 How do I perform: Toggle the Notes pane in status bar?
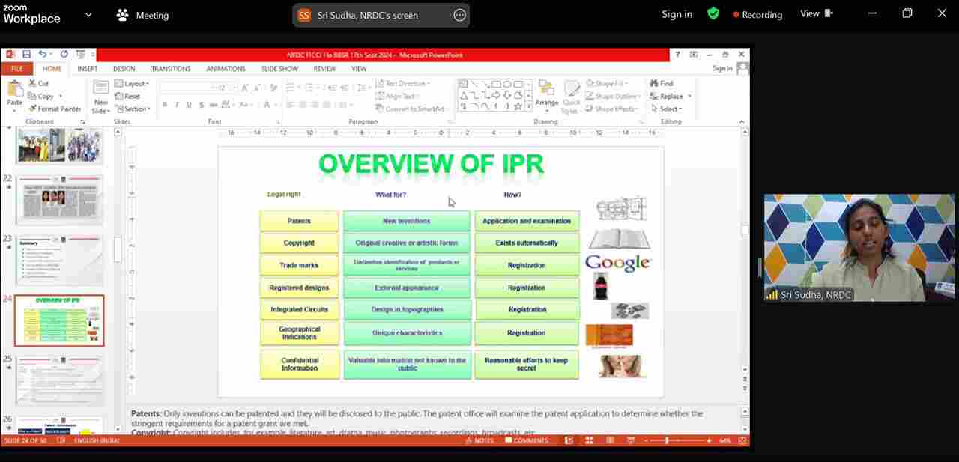tap(479, 441)
